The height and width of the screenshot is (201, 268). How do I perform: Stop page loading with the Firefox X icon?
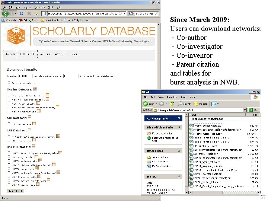pyautogui.click(x=29, y=13)
